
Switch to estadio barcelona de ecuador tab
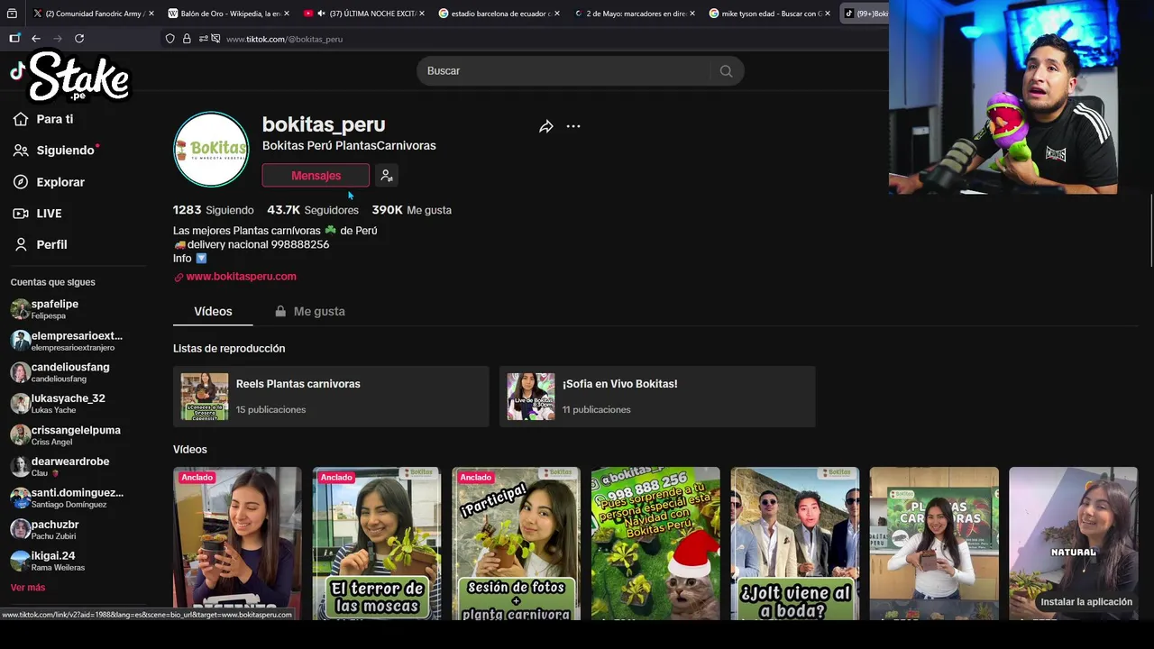[500, 14]
